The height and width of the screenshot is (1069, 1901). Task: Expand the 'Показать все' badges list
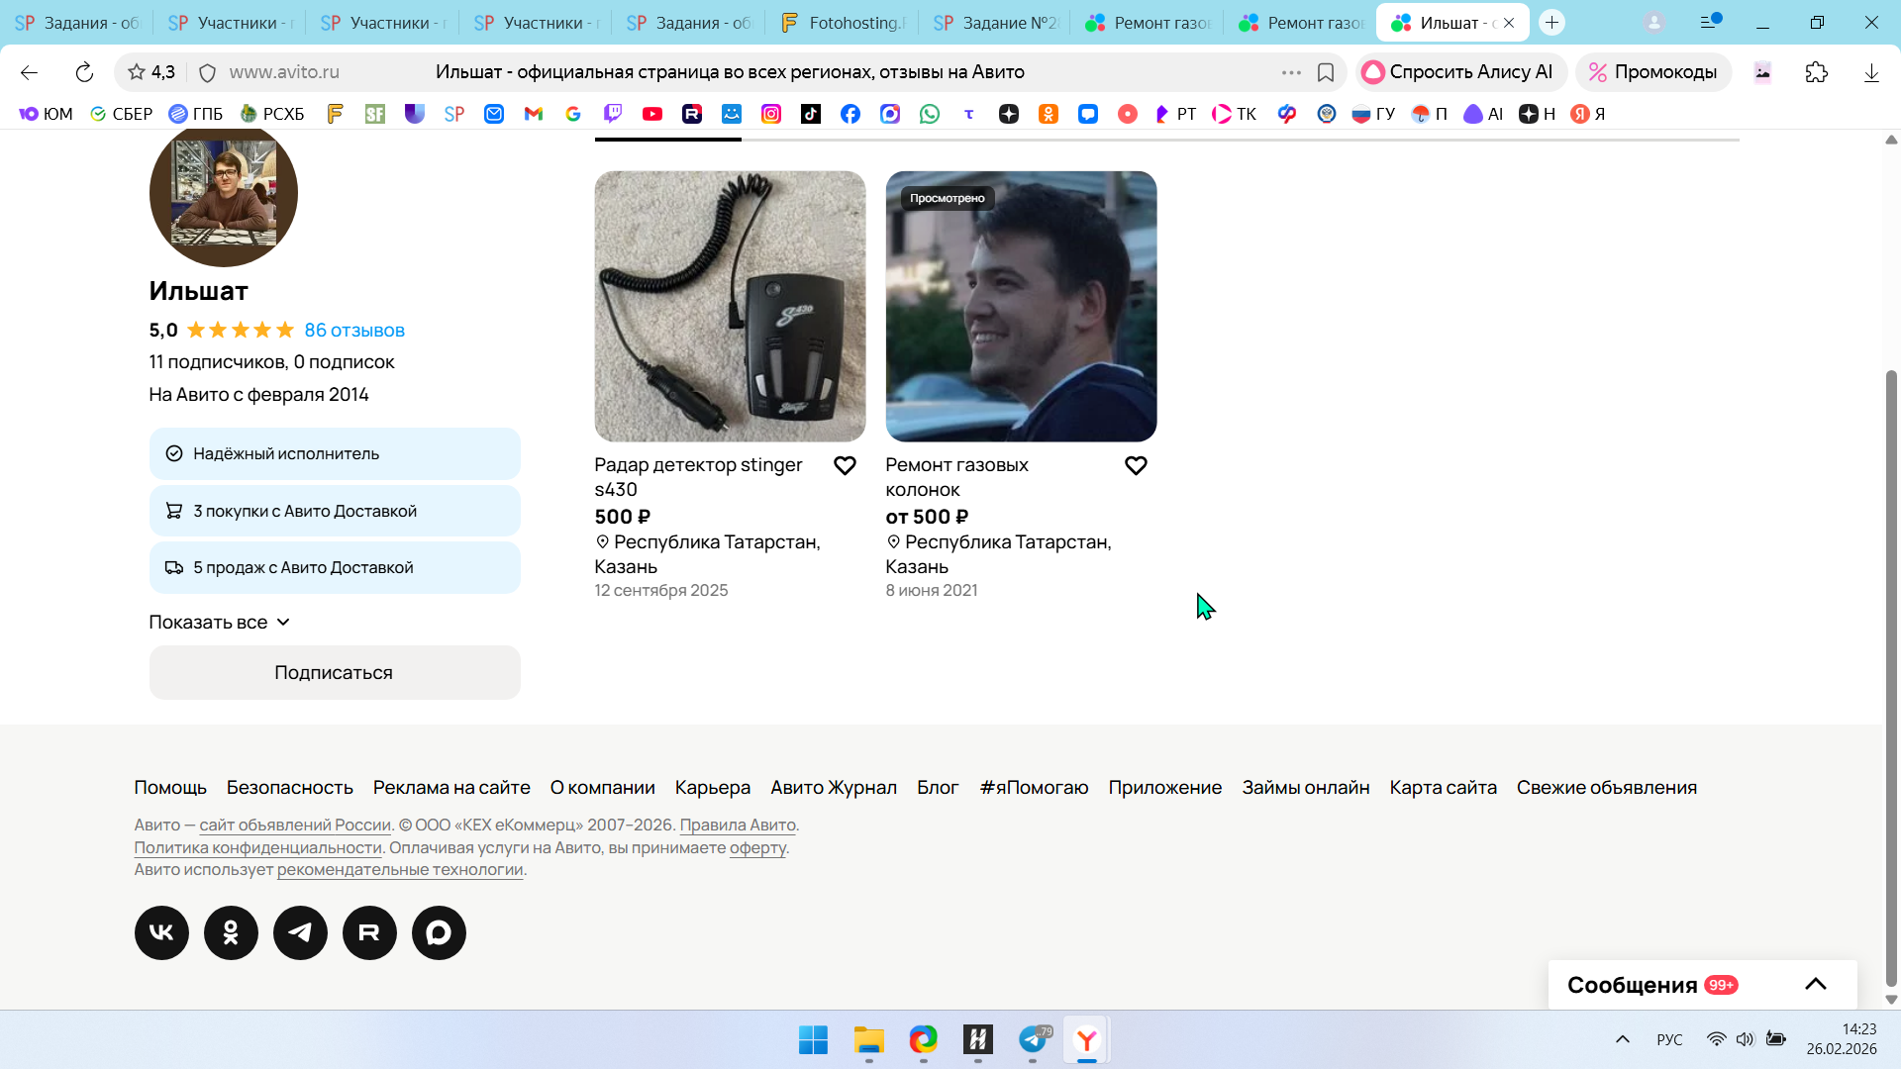[x=219, y=623]
